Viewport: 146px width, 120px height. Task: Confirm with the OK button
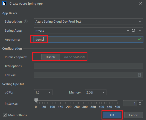pyautogui.click(x=112, y=115)
